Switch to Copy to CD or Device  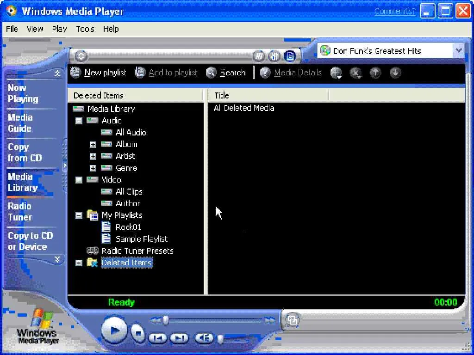(30, 241)
